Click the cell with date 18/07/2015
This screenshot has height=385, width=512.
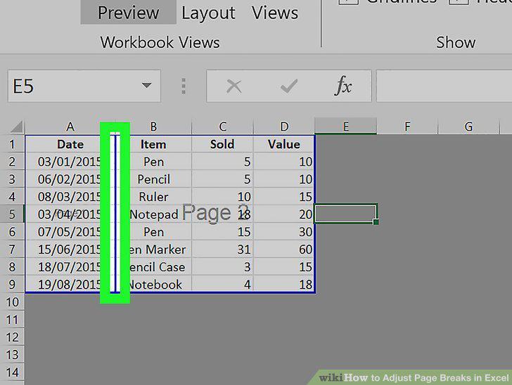[x=70, y=267]
